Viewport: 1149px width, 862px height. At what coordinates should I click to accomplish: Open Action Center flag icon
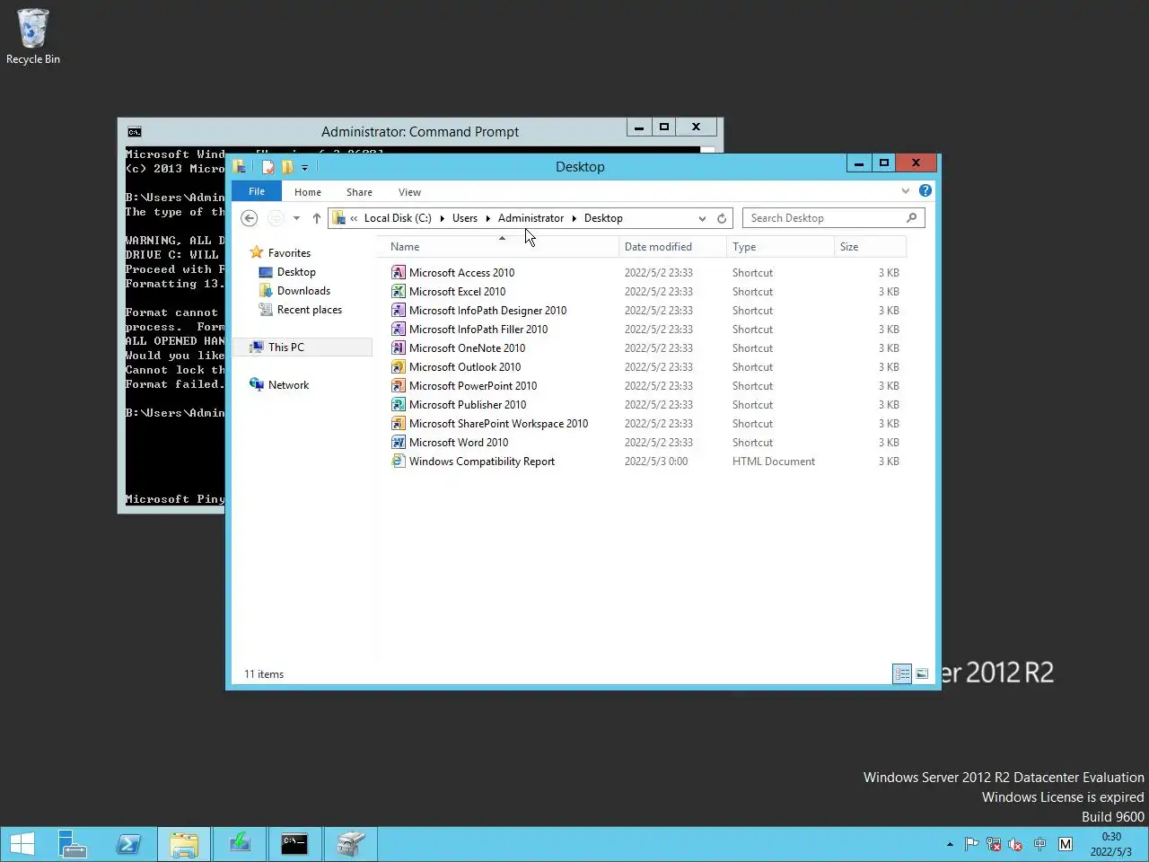click(971, 844)
